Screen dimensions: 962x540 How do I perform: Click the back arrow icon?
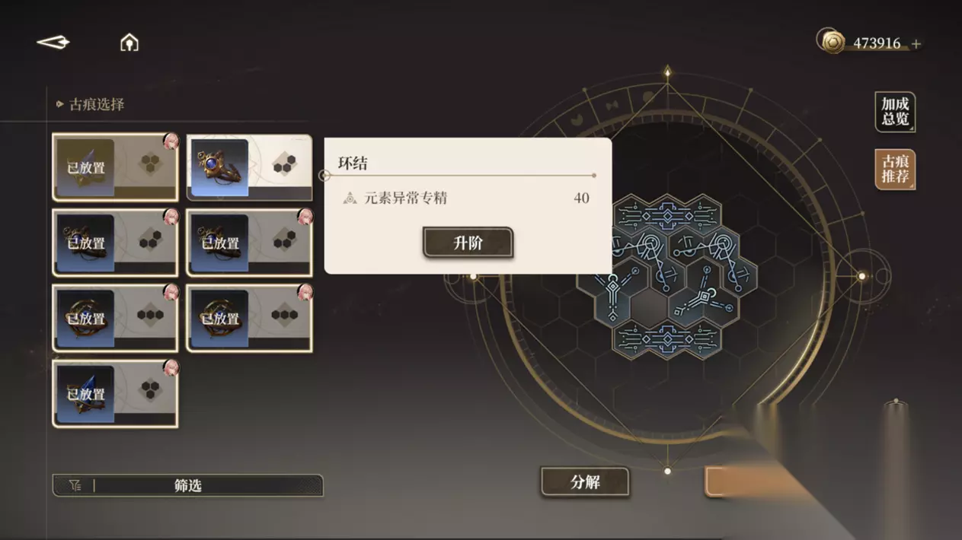click(x=53, y=43)
